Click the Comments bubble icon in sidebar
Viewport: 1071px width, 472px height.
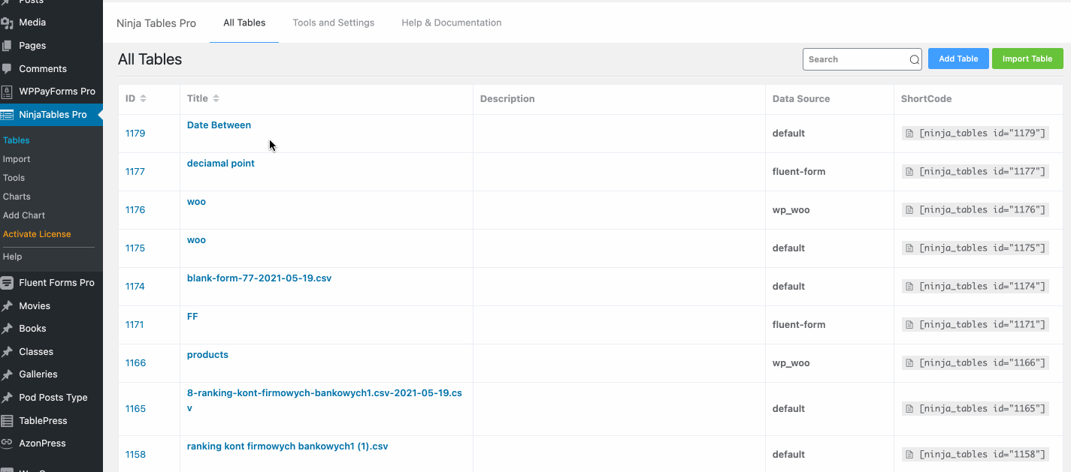[8, 68]
